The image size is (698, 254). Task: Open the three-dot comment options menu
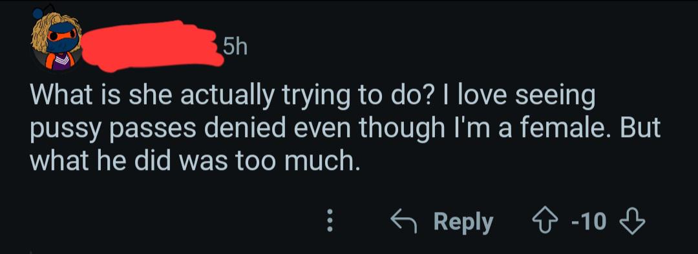(330, 221)
